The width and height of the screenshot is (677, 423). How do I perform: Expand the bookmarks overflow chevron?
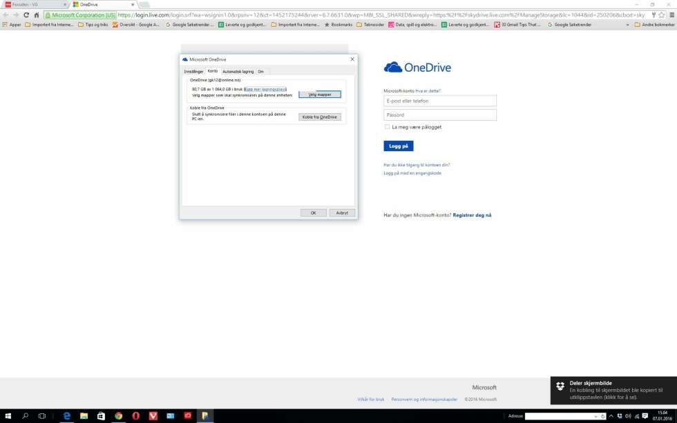pyautogui.click(x=627, y=25)
